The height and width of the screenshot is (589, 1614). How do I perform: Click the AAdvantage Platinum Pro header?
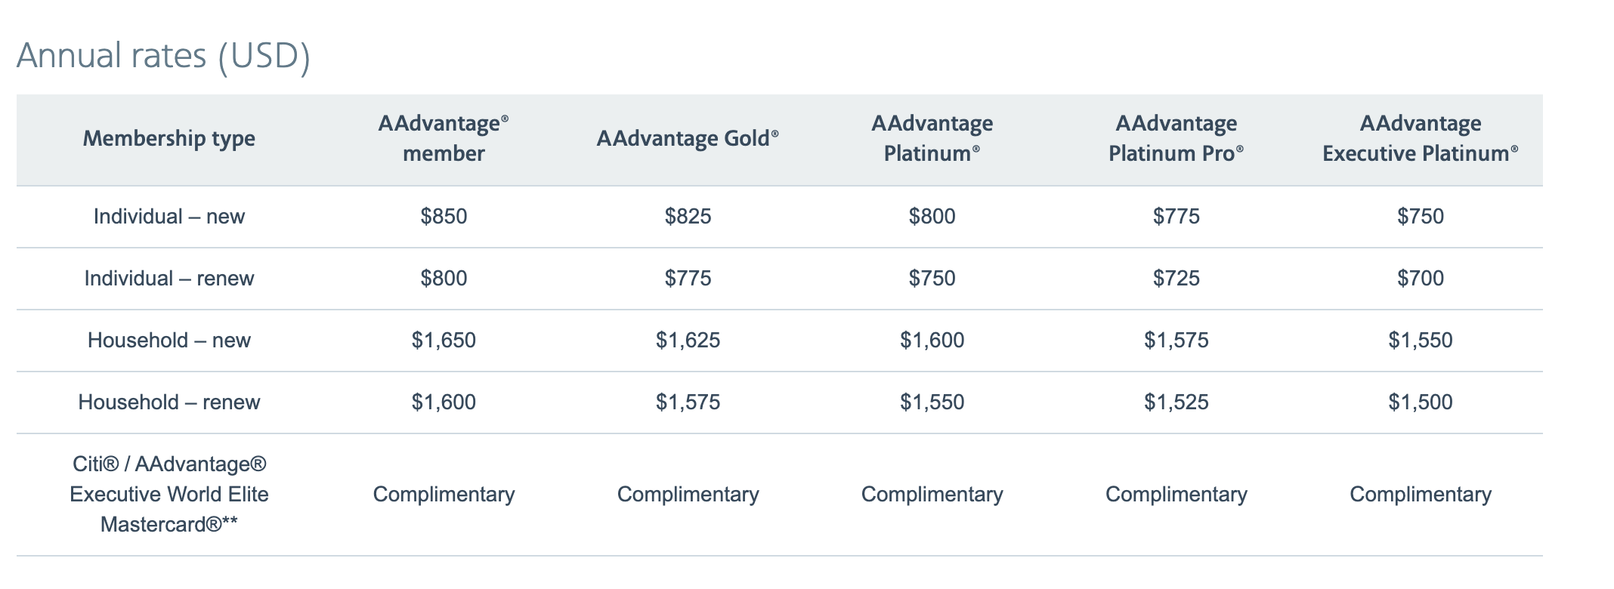point(1176,139)
